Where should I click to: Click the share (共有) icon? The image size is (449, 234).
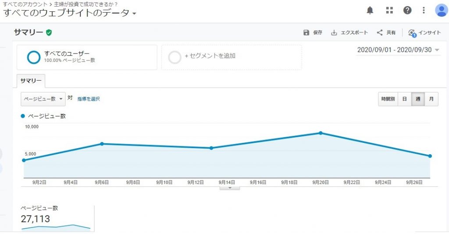tap(380, 33)
